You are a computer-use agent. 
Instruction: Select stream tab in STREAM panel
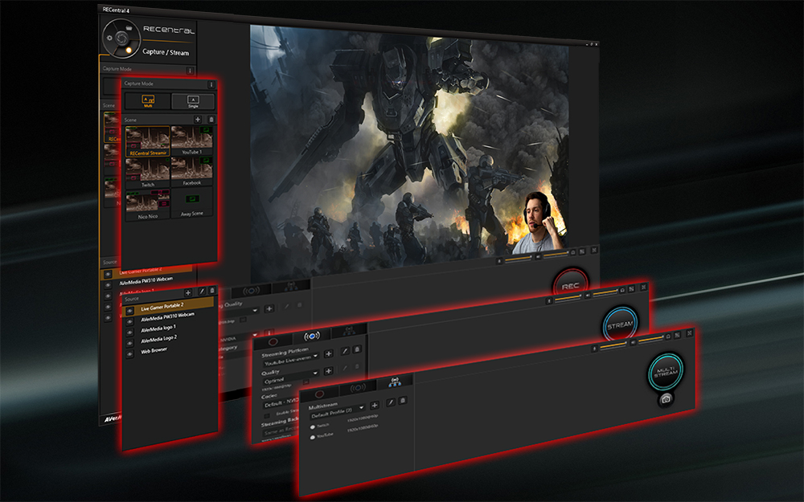click(x=312, y=336)
